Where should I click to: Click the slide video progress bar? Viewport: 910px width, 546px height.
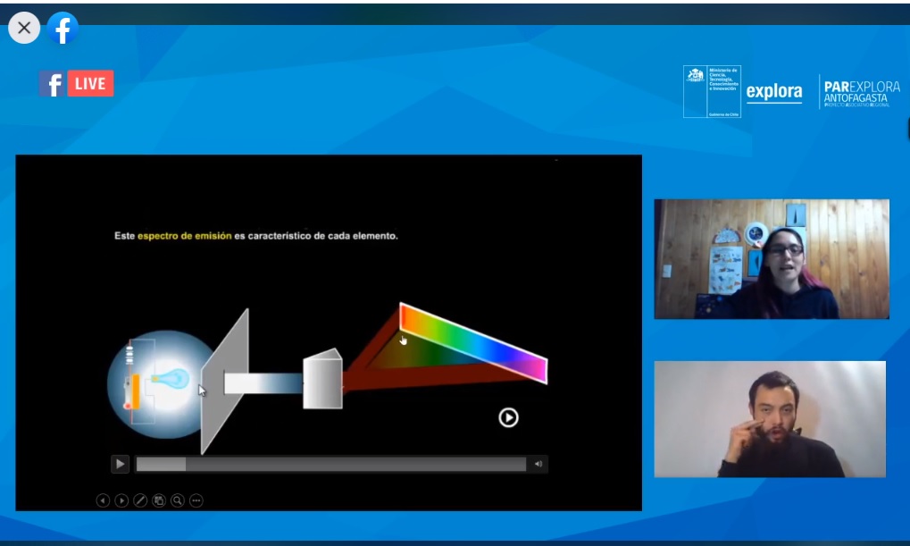330,464
